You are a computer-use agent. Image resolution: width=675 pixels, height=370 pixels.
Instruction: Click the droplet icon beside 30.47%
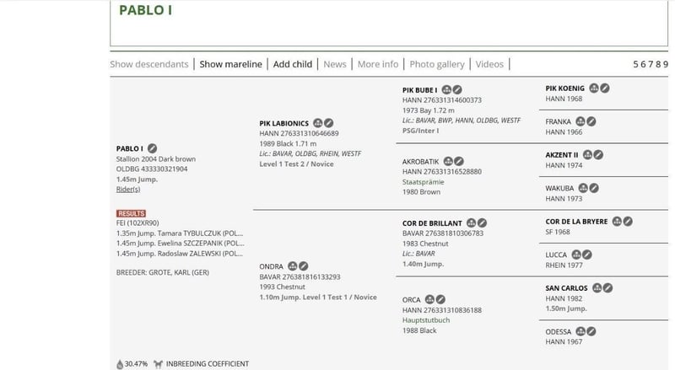(x=120, y=364)
